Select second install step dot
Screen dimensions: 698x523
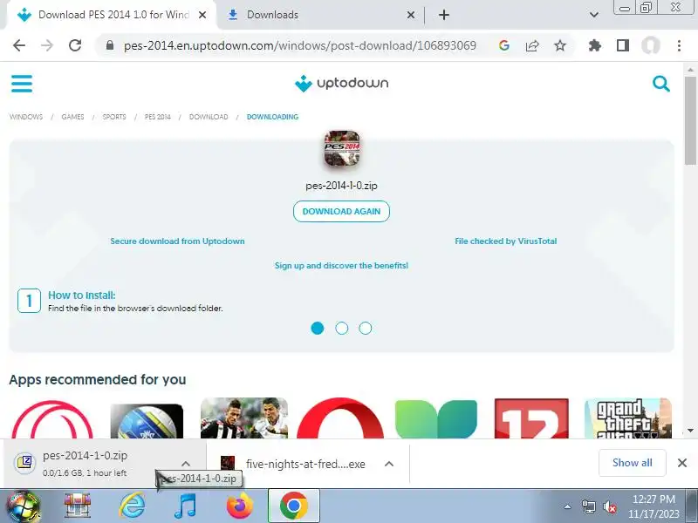click(x=341, y=329)
